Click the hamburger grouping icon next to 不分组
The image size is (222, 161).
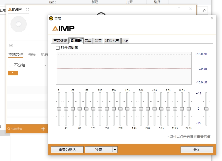(x=10, y=65)
